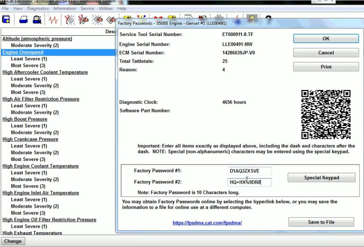Select High Boost Pressure
The height and width of the screenshot is (247, 364).
tap(25, 119)
